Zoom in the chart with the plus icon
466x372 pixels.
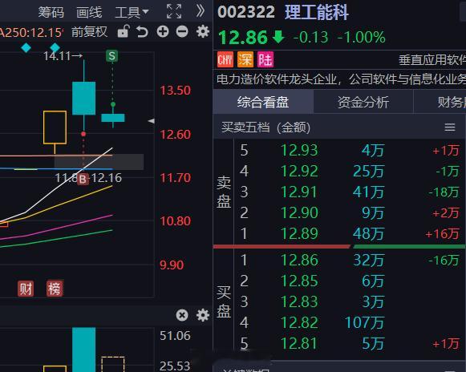tap(163, 31)
